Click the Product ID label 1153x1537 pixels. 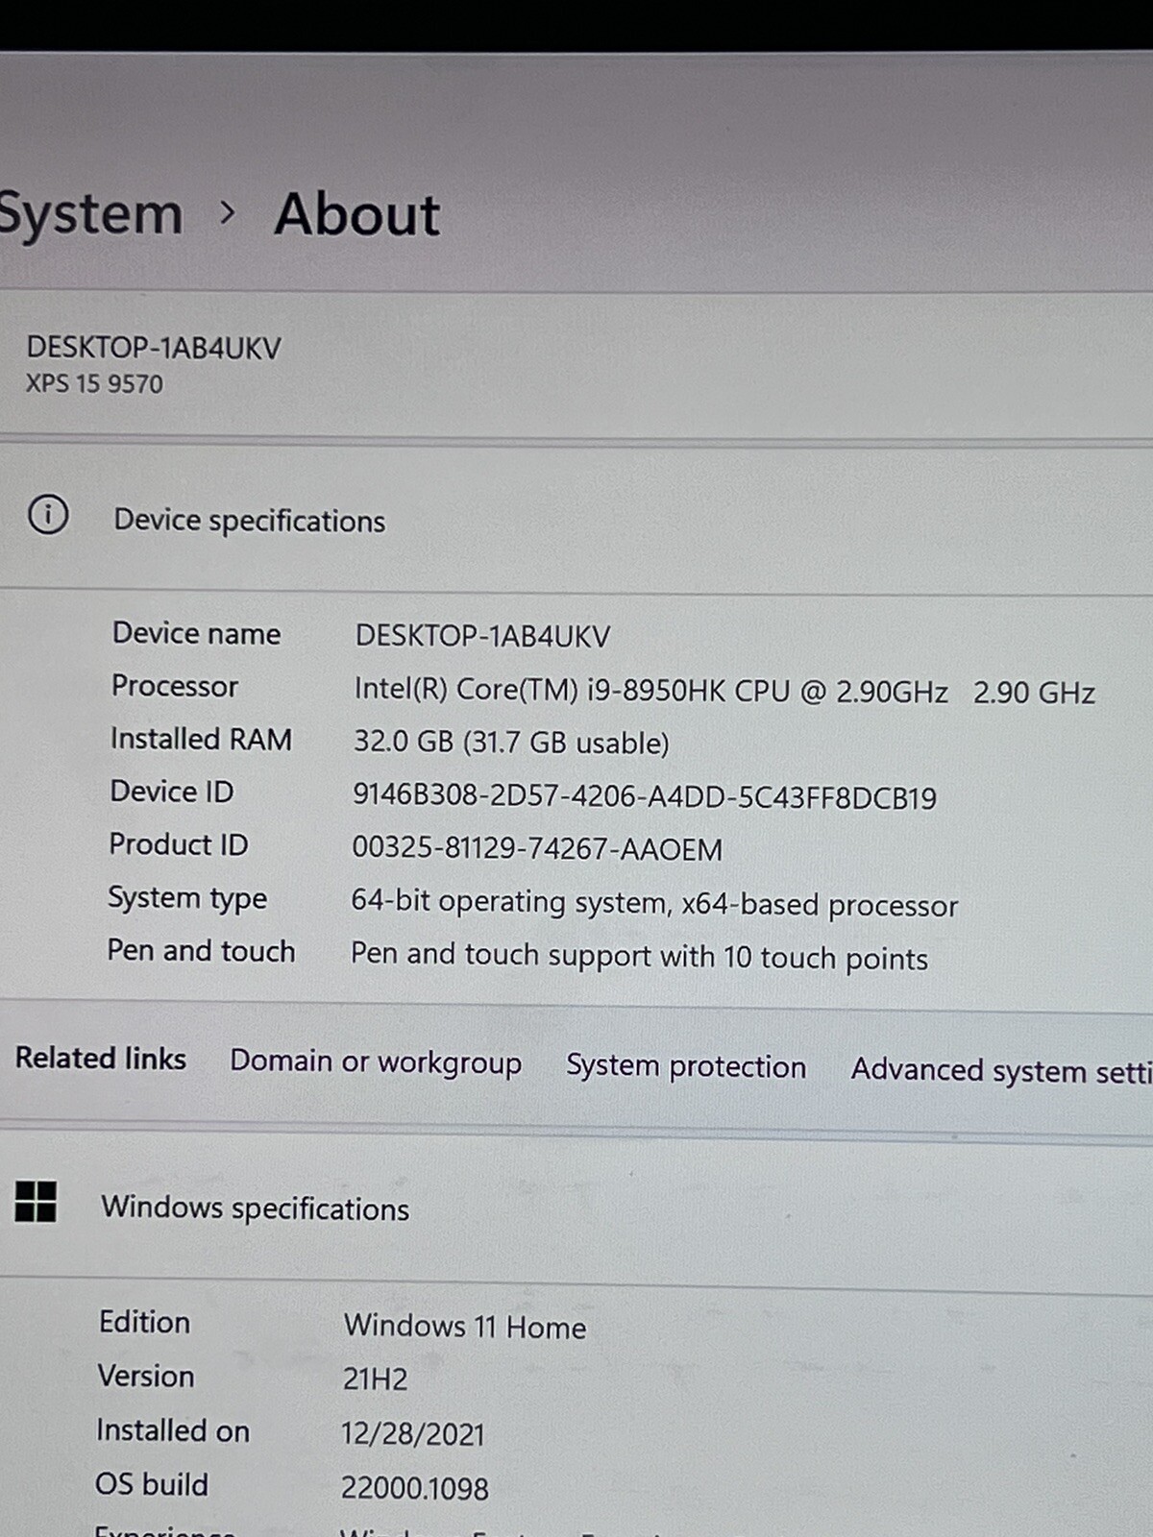coord(179,844)
